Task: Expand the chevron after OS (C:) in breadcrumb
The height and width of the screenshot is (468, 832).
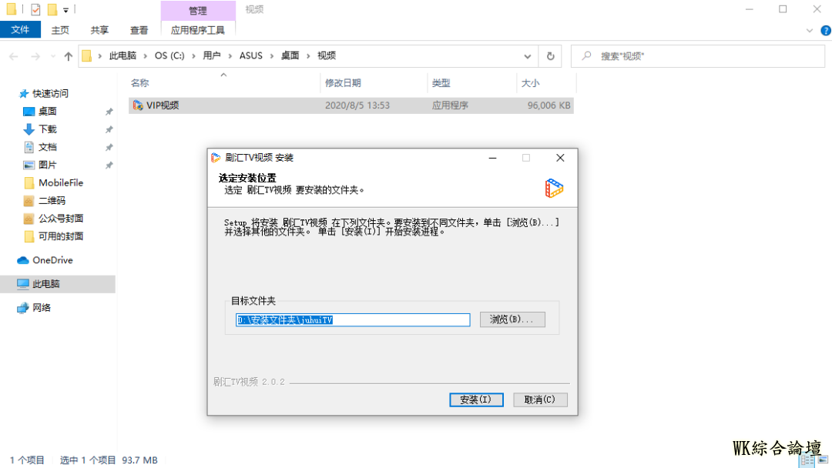Action: (x=193, y=56)
